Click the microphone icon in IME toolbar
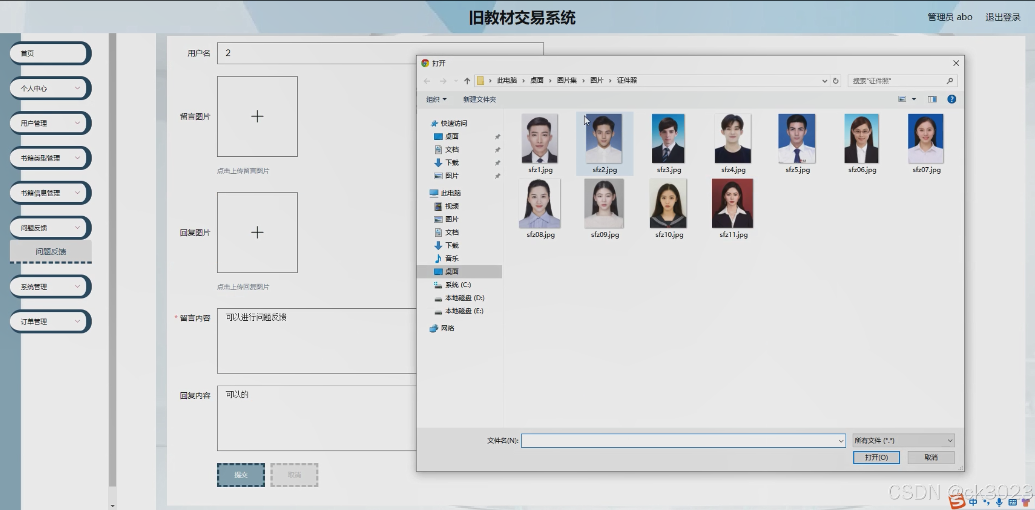Image resolution: width=1035 pixels, height=510 pixels. click(999, 502)
